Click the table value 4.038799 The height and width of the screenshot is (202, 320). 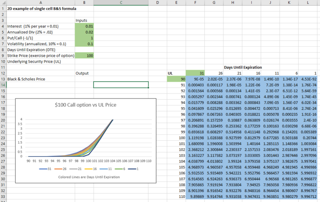point(195,162)
